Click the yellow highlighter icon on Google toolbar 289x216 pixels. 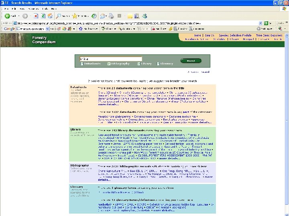pos(170,29)
